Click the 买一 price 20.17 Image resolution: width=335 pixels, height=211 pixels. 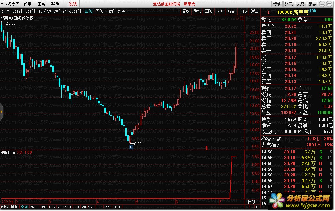click(290, 57)
